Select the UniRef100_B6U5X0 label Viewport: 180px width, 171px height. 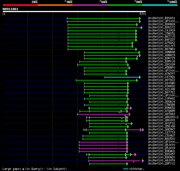click(161, 139)
